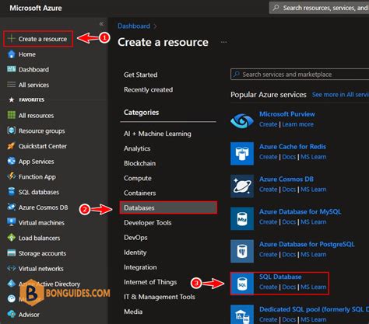The height and width of the screenshot is (324, 369).
Task: Open the Get Started section
Action: click(x=141, y=75)
